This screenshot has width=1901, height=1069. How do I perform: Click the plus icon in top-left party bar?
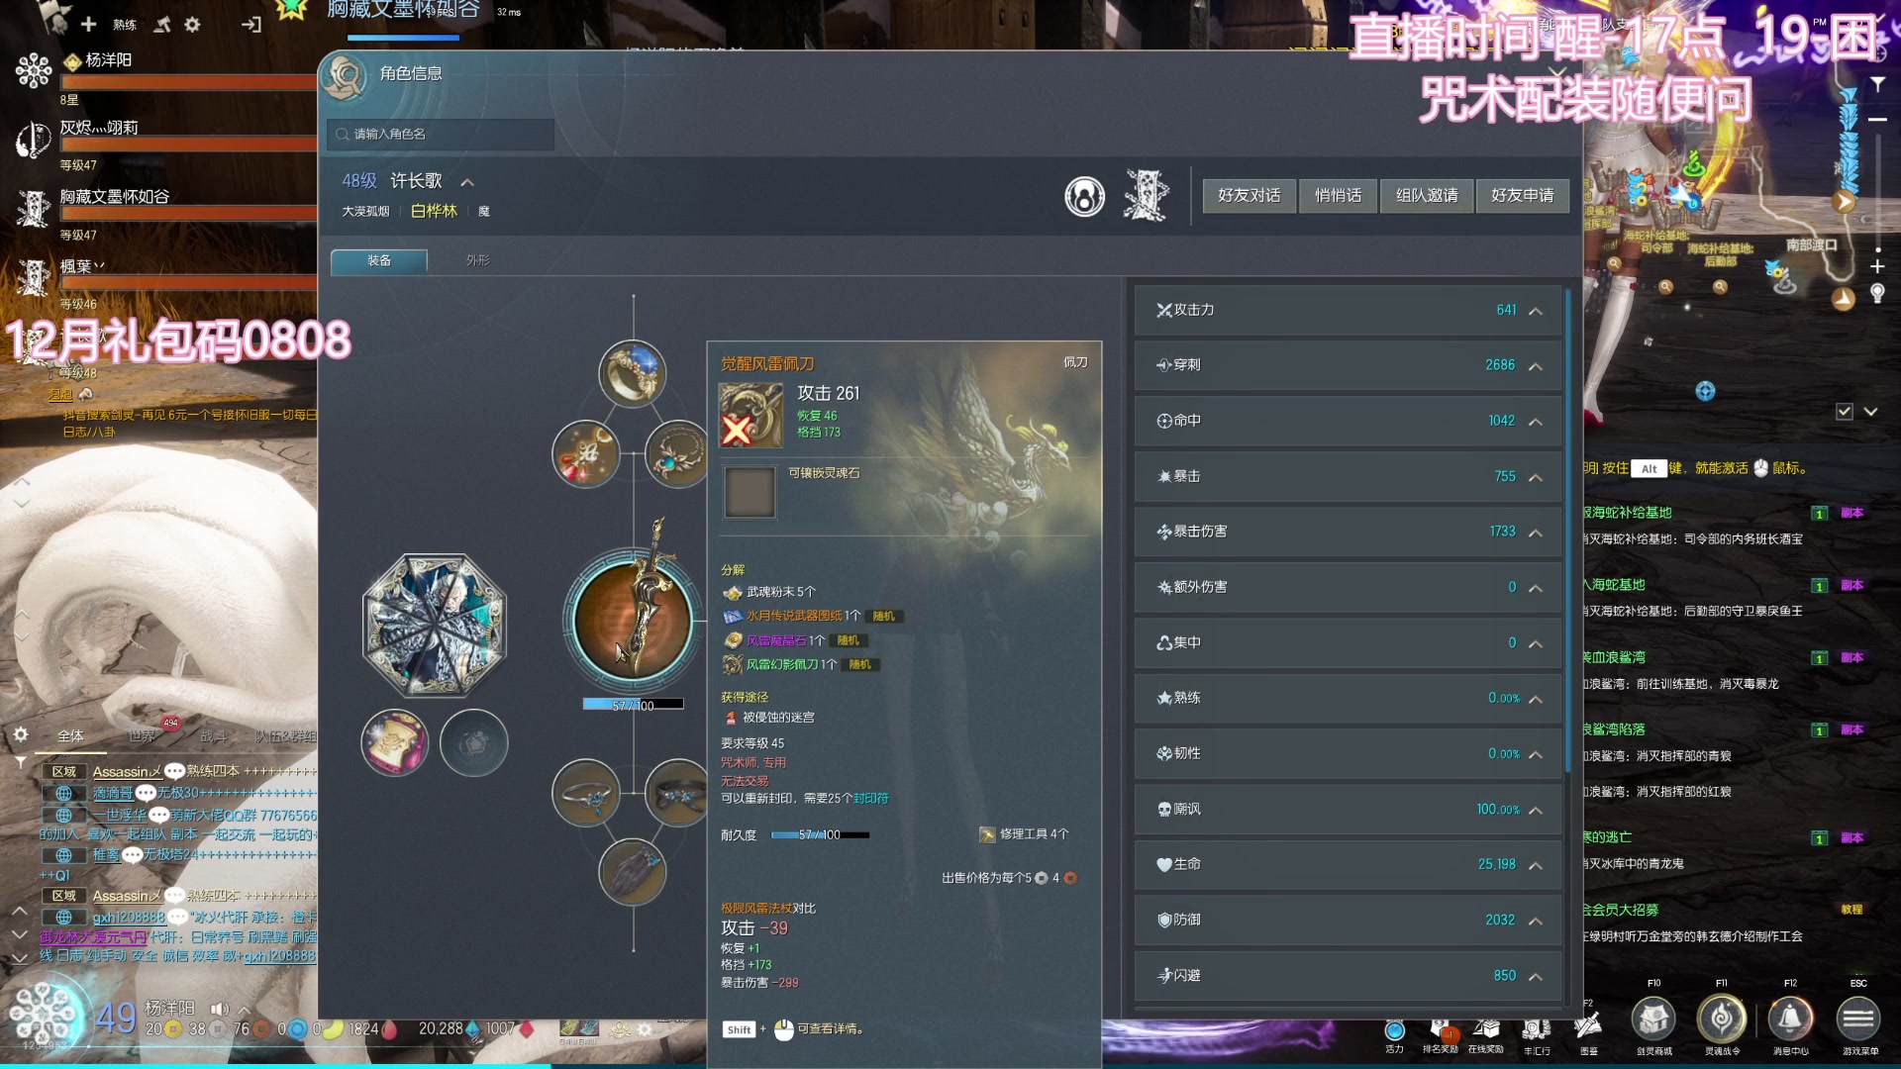tap(88, 24)
